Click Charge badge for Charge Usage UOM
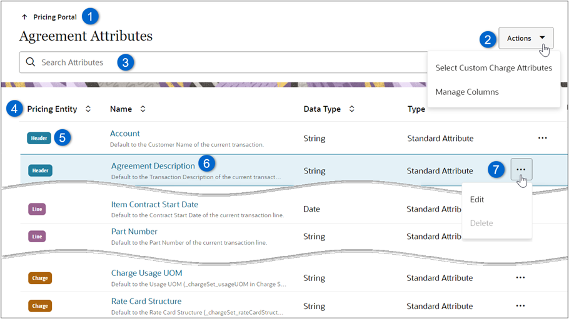The height and width of the screenshot is (319, 569). 40,278
